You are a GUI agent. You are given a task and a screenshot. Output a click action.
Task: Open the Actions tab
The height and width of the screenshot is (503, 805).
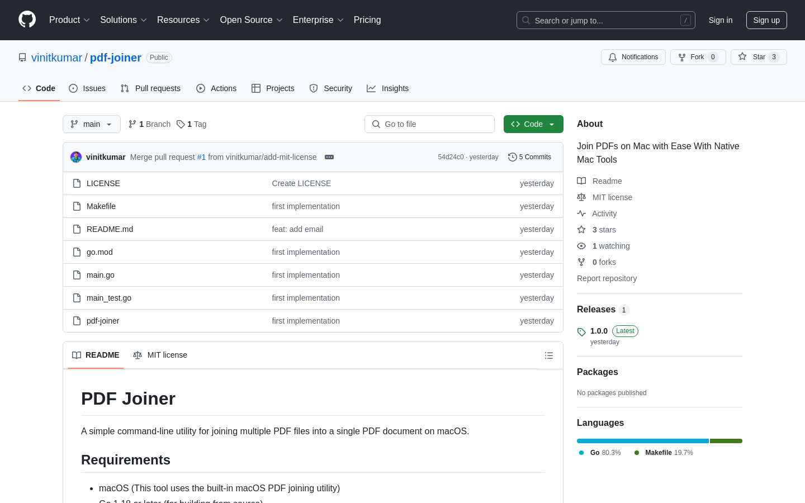[216, 88]
